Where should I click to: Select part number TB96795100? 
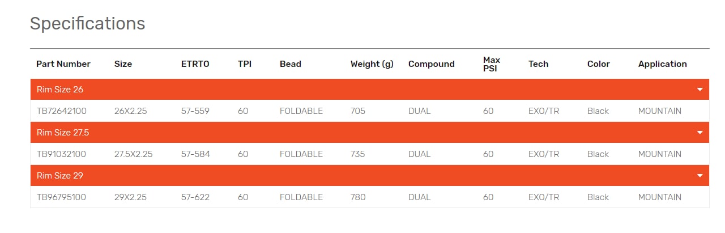coord(61,197)
